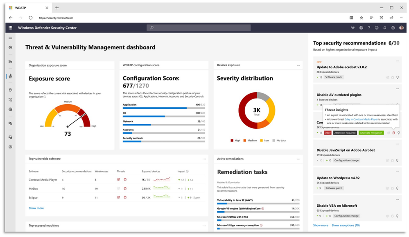The image size is (409, 237).
Task: Open browser reading view icon
Action: pyautogui.click(x=351, y=18)
